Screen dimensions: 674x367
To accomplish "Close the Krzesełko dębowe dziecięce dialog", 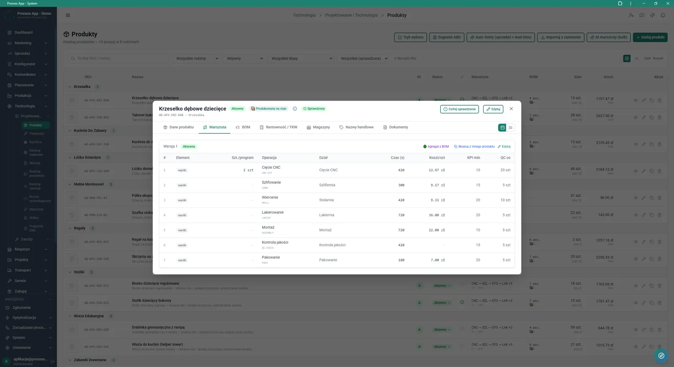I will click(x=511, y=109).
